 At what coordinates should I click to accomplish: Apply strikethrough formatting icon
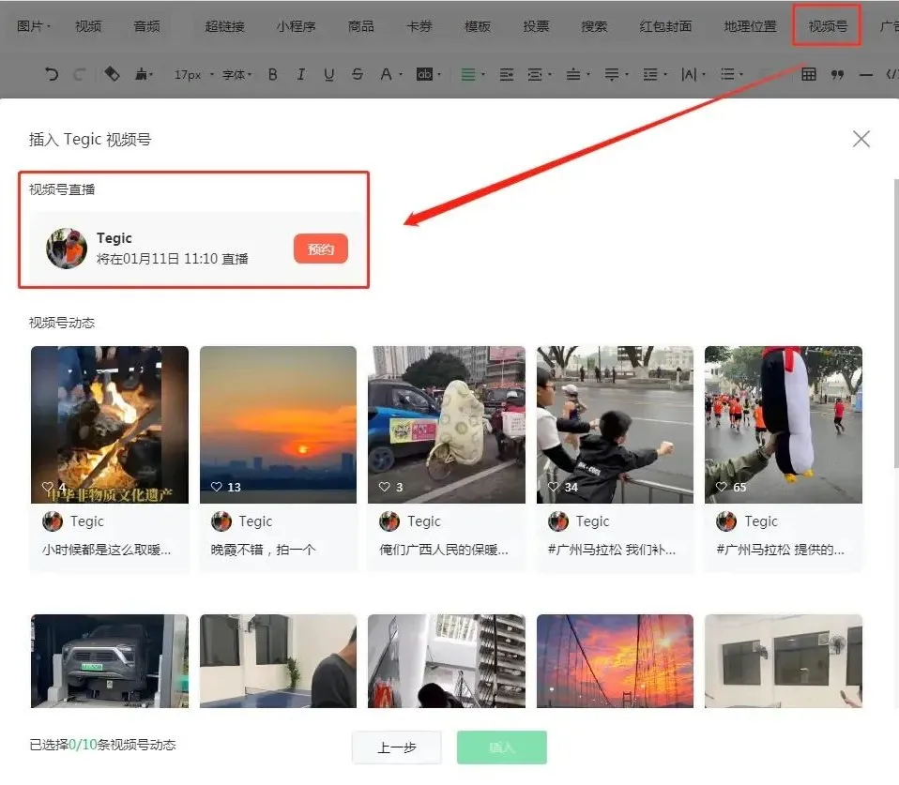point(358,74)
